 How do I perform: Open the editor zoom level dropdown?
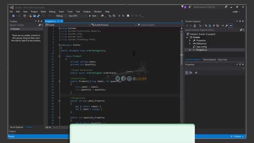tap(54, 127)
